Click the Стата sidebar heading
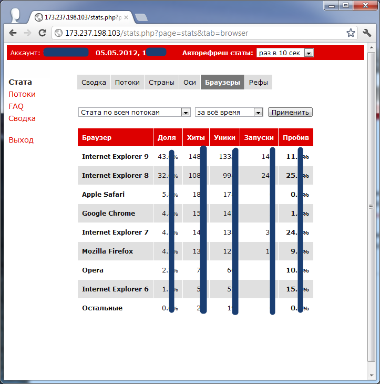 pyautogui.click(x=20, y=82)
